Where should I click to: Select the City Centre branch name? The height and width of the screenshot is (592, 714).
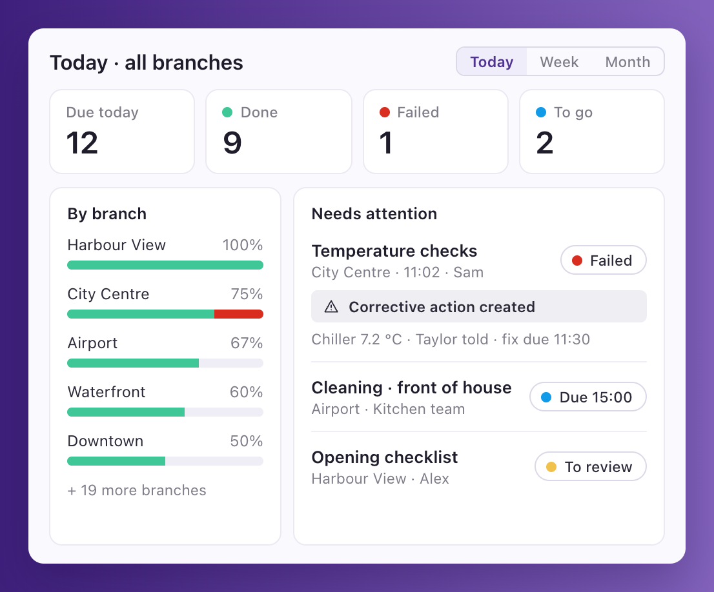pyautogui.click(x=108, y=294)
